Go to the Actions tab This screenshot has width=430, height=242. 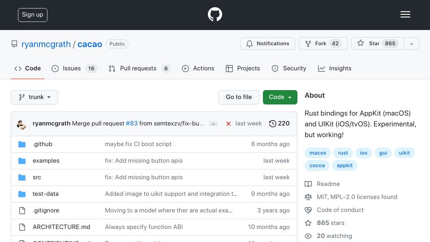tap(198, 68)
